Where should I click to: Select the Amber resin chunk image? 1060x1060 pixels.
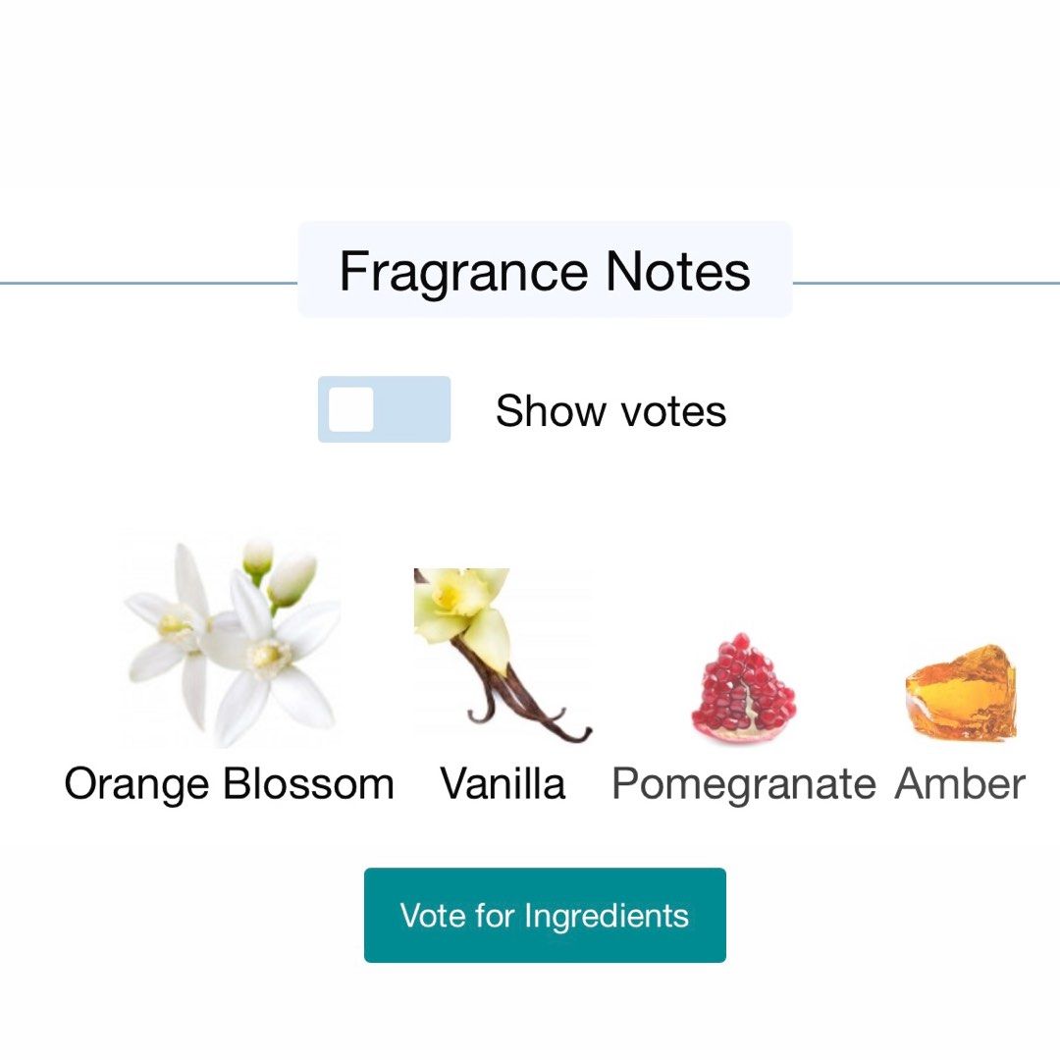point(960,692)
